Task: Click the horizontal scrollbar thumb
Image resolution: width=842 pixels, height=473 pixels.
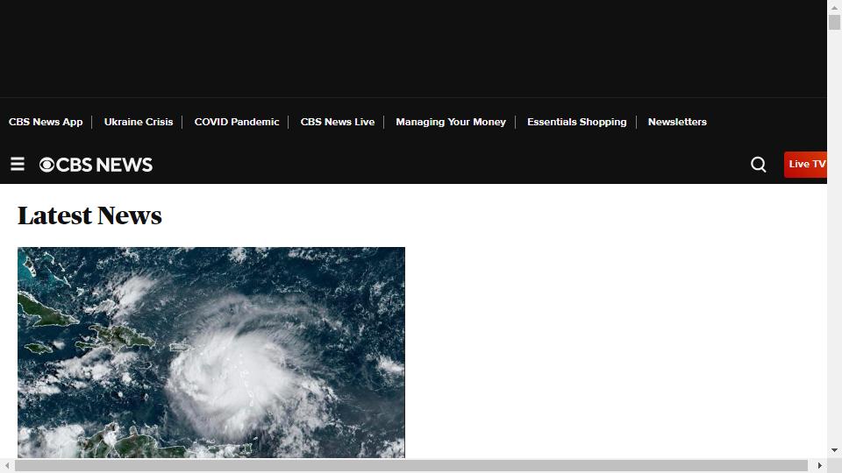Action: click(410, 465)
